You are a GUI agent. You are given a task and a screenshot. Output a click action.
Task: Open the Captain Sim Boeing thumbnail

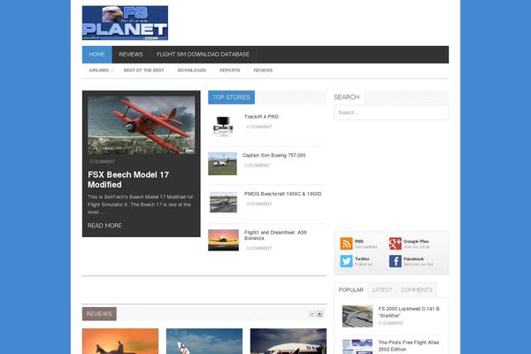click(x=222, y=164)
